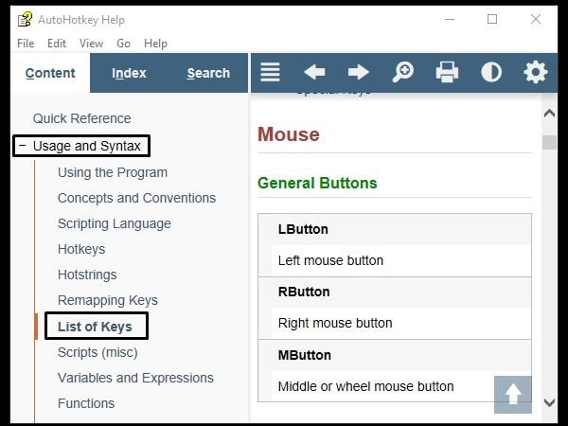The height and width of the screenshot is (426, 568).
Task: Click the vertical scrollbar thumb
Action: 549,142
